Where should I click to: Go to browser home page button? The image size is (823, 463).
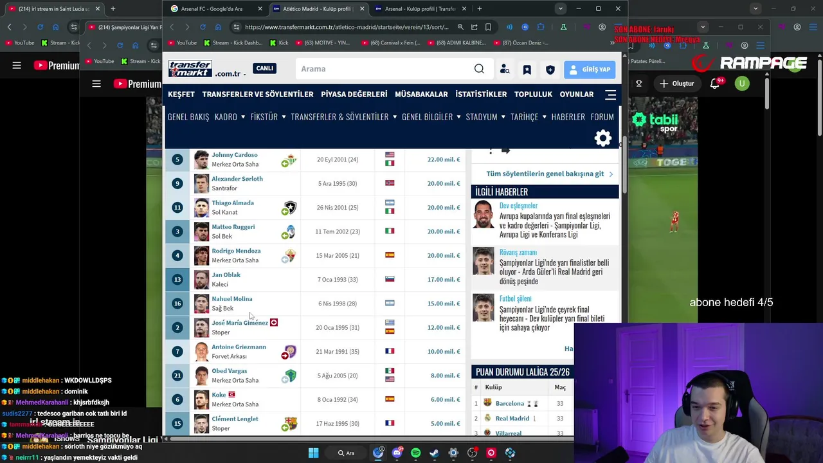coord(218,27)
